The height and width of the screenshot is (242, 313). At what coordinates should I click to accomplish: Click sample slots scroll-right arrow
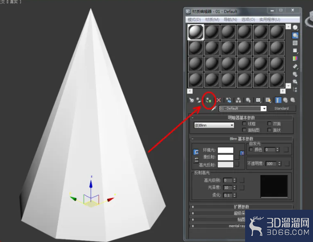tap(283, 91)
